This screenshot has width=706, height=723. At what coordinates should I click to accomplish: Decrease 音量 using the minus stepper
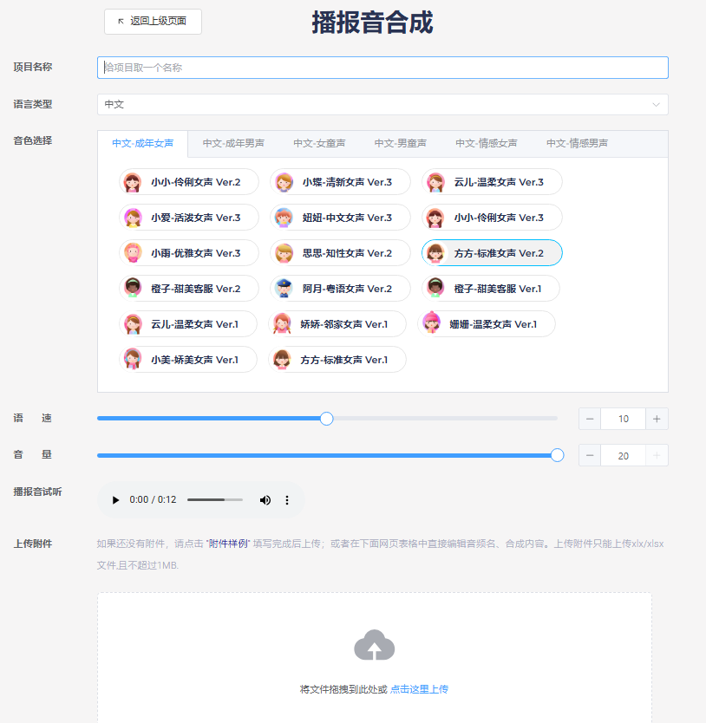point(589,454)
